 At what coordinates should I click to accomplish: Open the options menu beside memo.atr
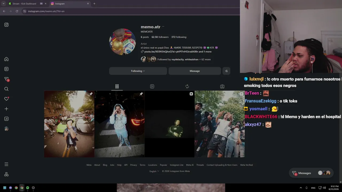tap(163, 27)
